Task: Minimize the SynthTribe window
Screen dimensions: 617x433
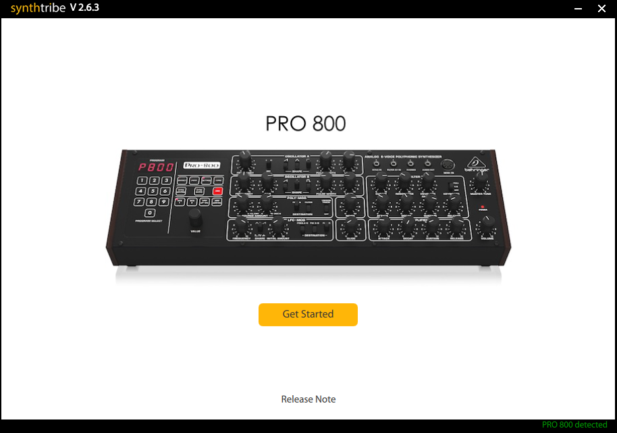Action: [x=578, y=8]
